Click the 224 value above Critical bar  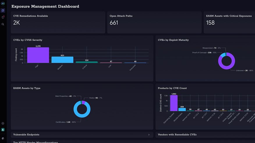coord(87,60)
